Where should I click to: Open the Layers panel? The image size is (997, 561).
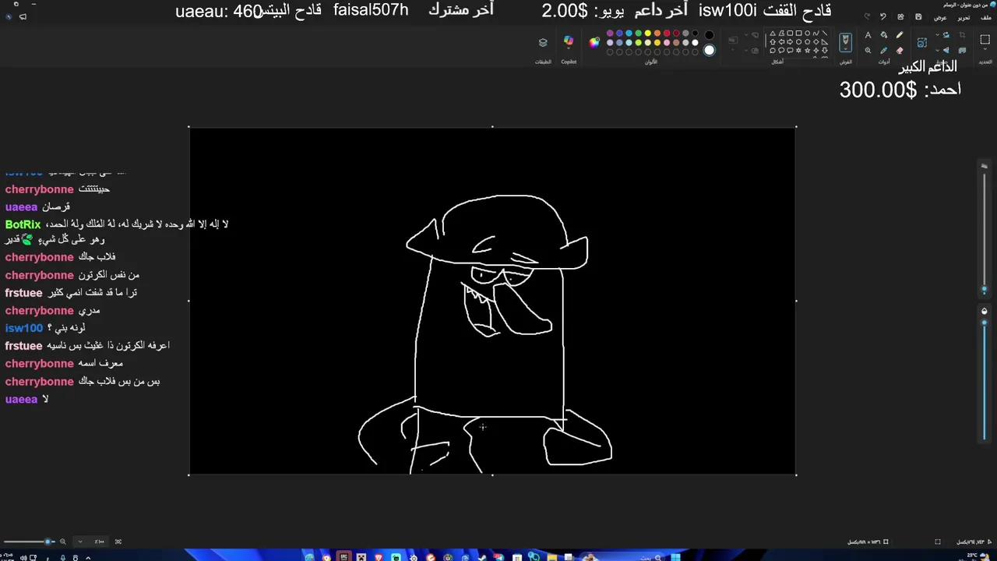point(543,42)
